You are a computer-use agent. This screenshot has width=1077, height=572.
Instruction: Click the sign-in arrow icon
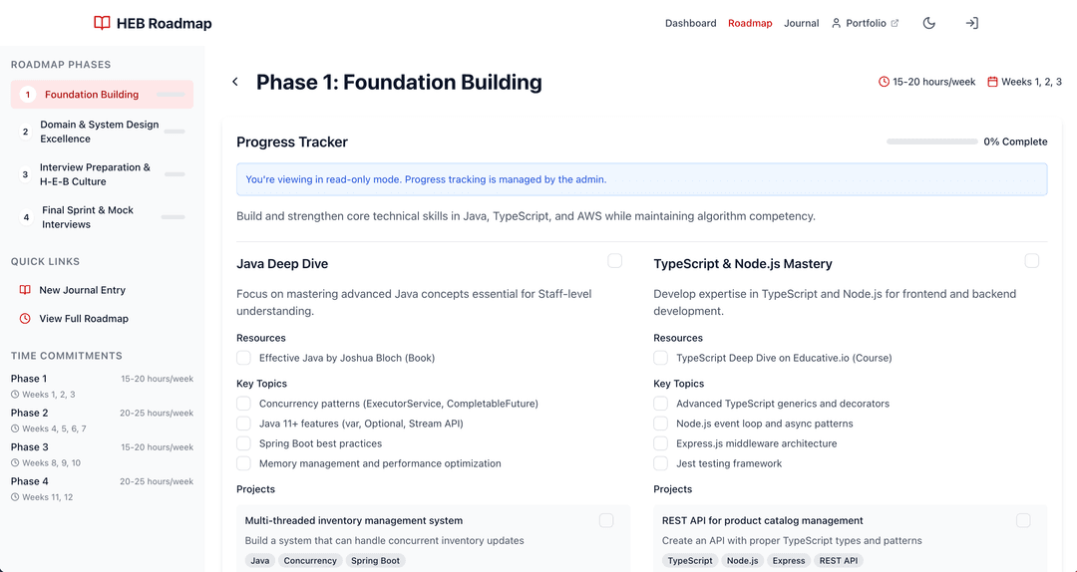(971, 23)
